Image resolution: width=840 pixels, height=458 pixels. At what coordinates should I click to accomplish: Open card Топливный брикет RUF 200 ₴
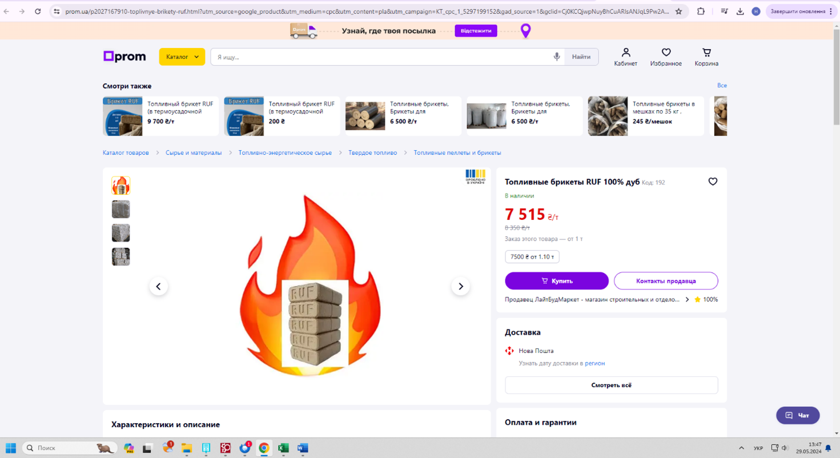tap(282, 116)
